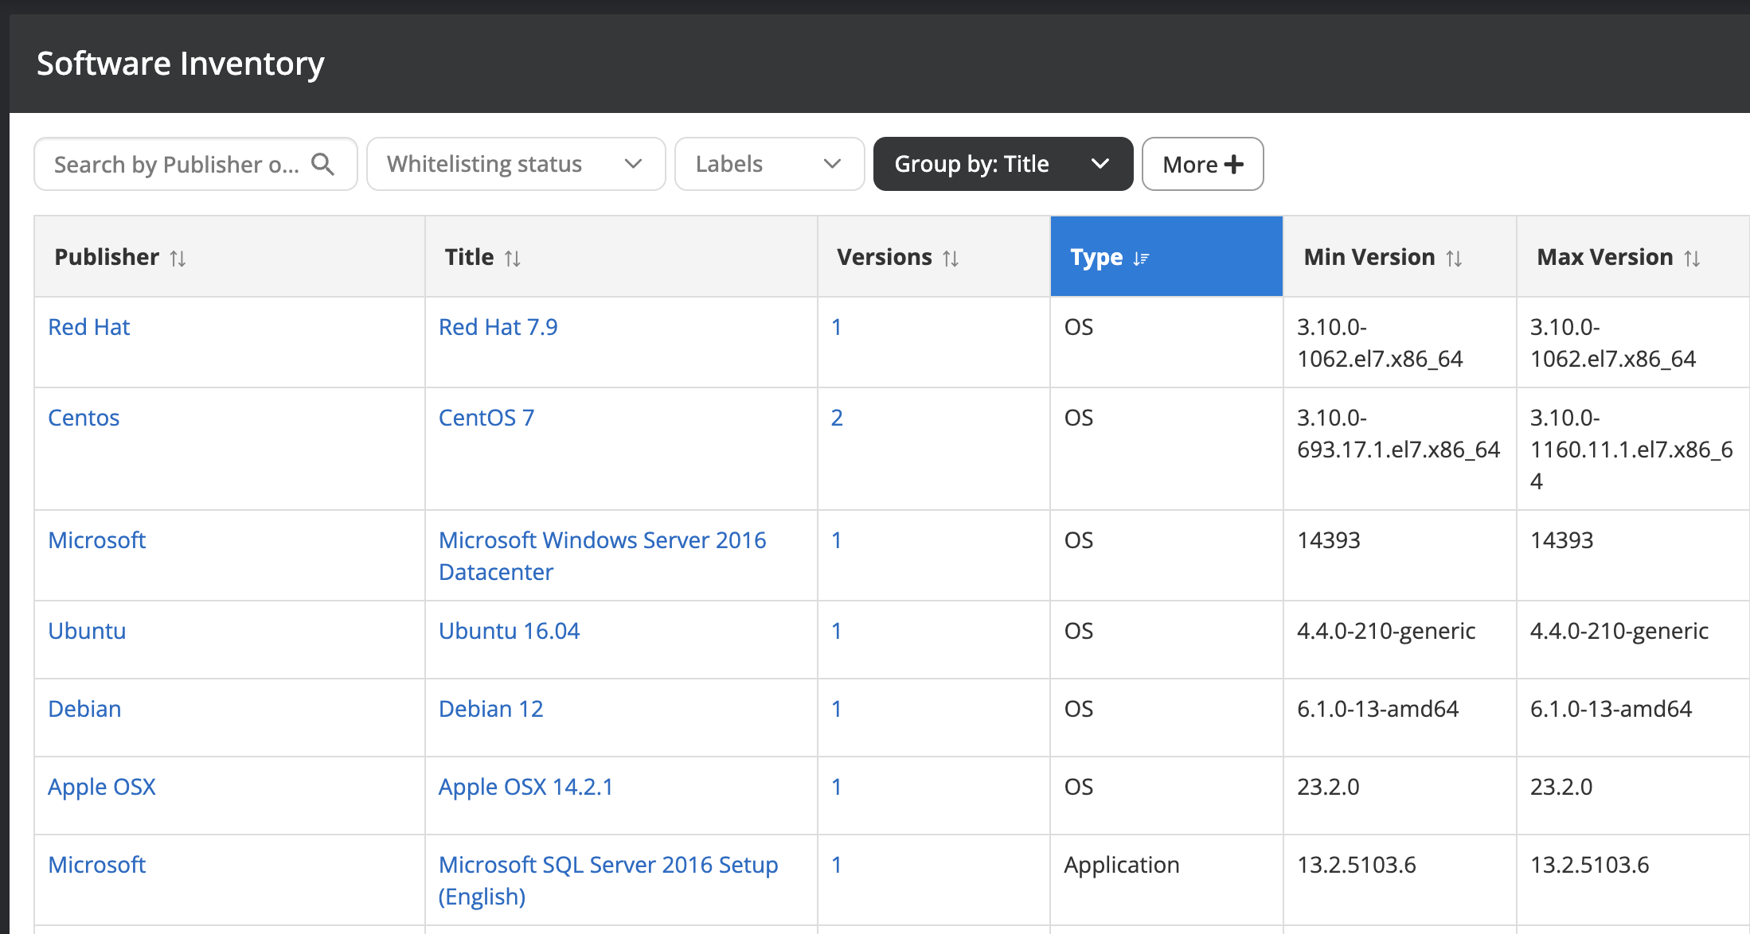The image size is (1750, 934).
Task: Click the search magnifier icon
Action: coord(322,164)
